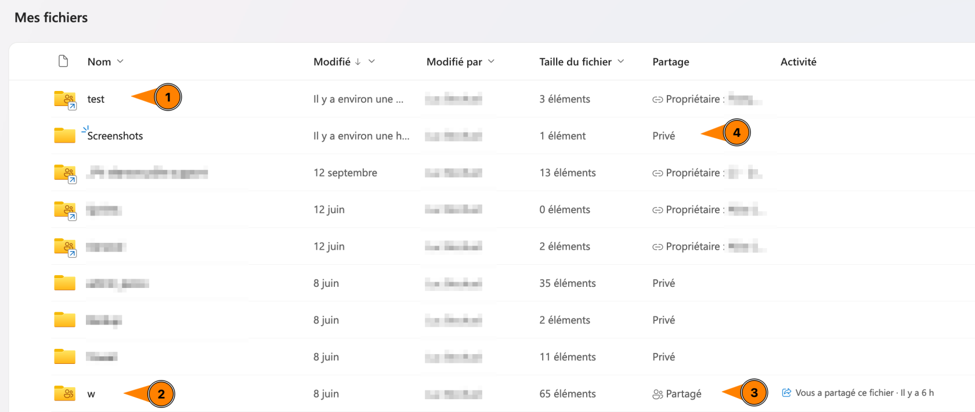Click the Activité column header
Viewport: 975px width, 412px height.
tap(798, 62)
